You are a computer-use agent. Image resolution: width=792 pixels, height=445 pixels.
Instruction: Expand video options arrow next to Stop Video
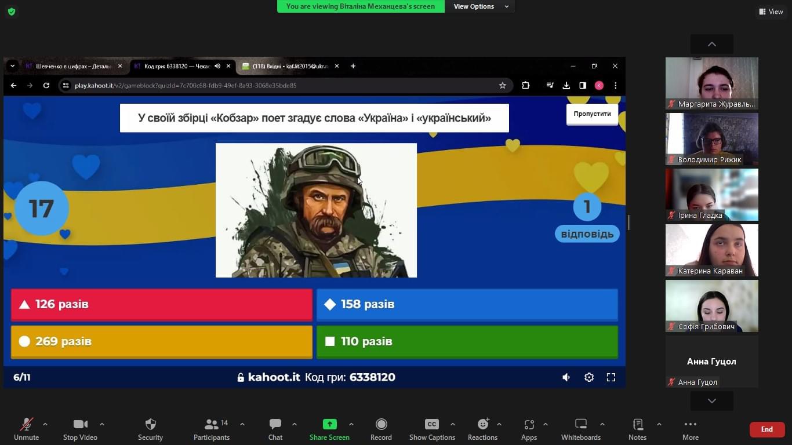(102, 424)
